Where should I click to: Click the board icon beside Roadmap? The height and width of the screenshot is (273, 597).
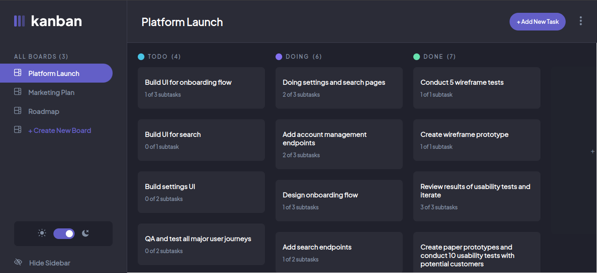tap(18, 111)
